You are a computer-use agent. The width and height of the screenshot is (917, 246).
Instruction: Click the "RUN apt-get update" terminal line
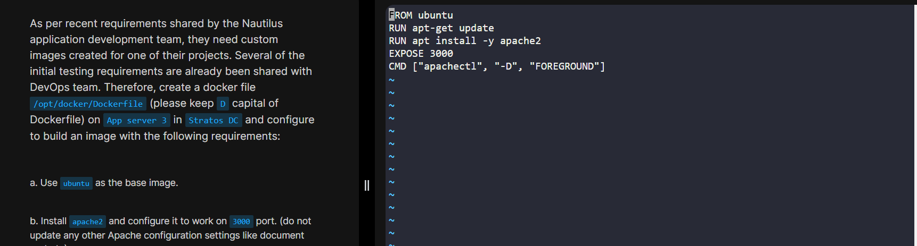click(x=441, y=28)
